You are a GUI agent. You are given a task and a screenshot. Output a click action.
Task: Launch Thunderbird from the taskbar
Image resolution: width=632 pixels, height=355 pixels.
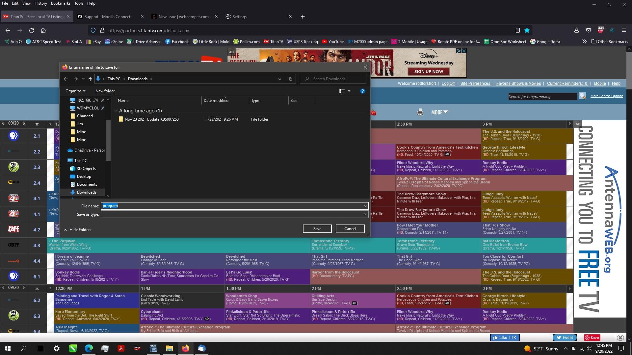[x=201, y=348]
